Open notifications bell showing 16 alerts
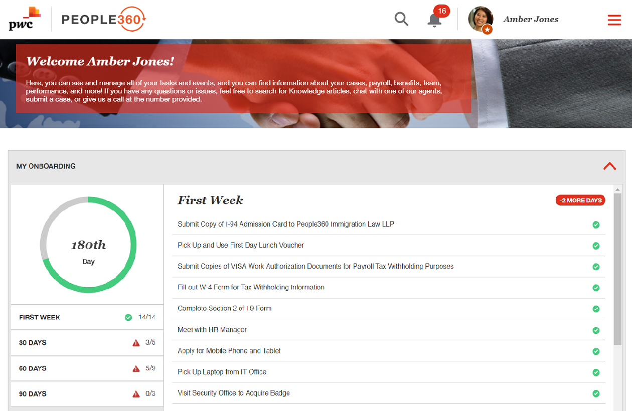This screenshot has height=411, width=632. tap(434, 20)
